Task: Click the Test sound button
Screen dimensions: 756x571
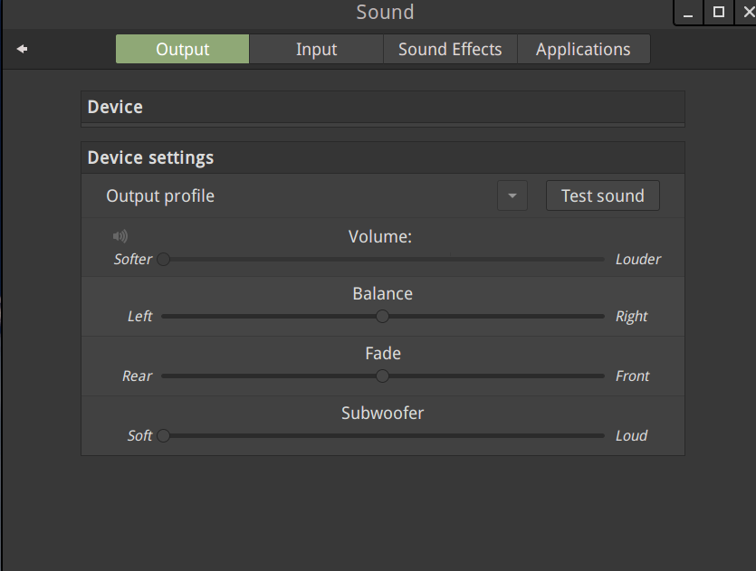Action: click(x=603, y=195)
